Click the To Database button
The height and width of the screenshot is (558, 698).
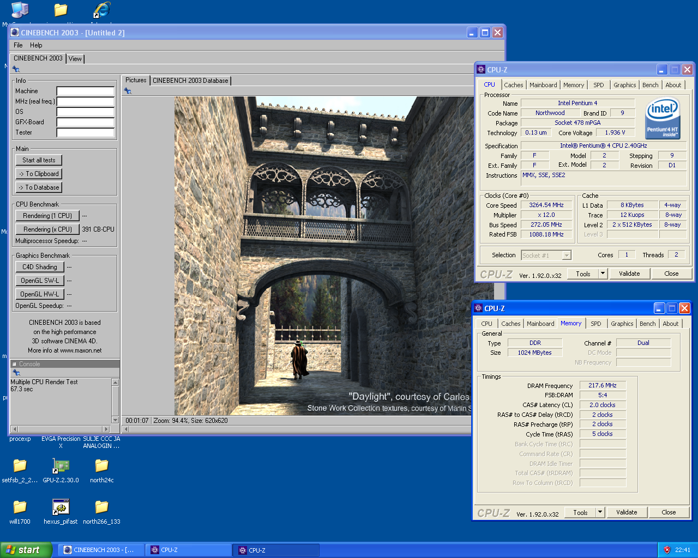pyautogui.click(x=39, y=187)
